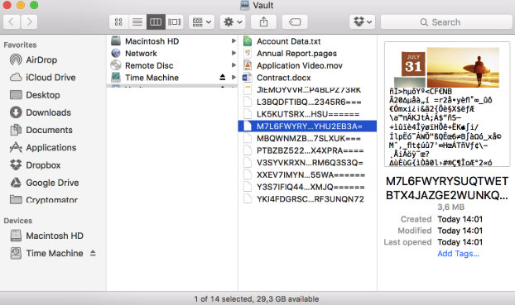Expand the Network row arrow
Viewport: 515px width, 305px height.
pyautogui.click(x=233, y=53)
